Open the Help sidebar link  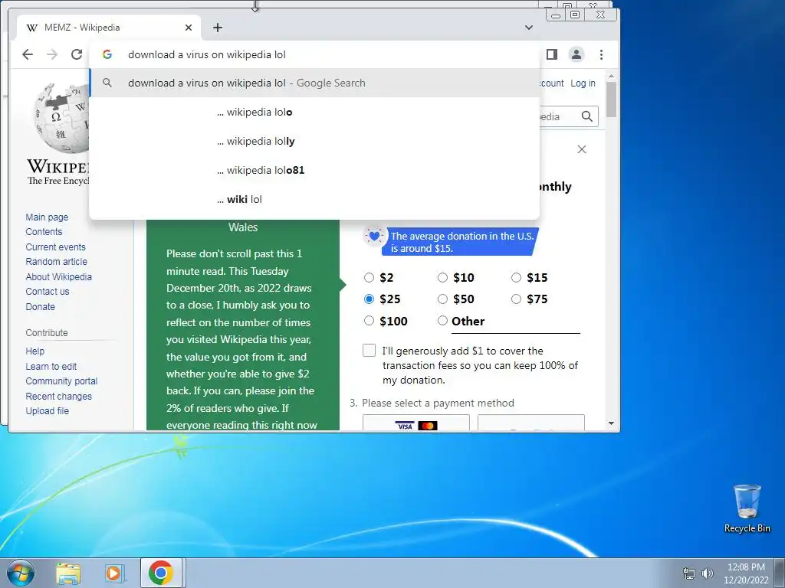click(x=35, y=351)
